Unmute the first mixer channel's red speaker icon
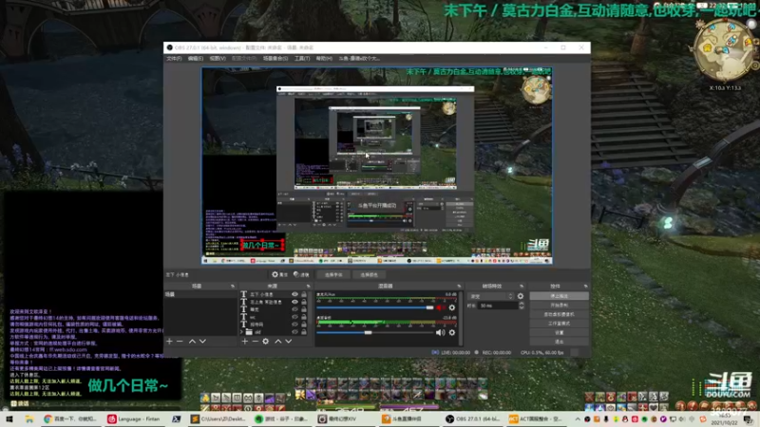Image resolution: width=760 pixels, height=427 pixels. point(440,307)
